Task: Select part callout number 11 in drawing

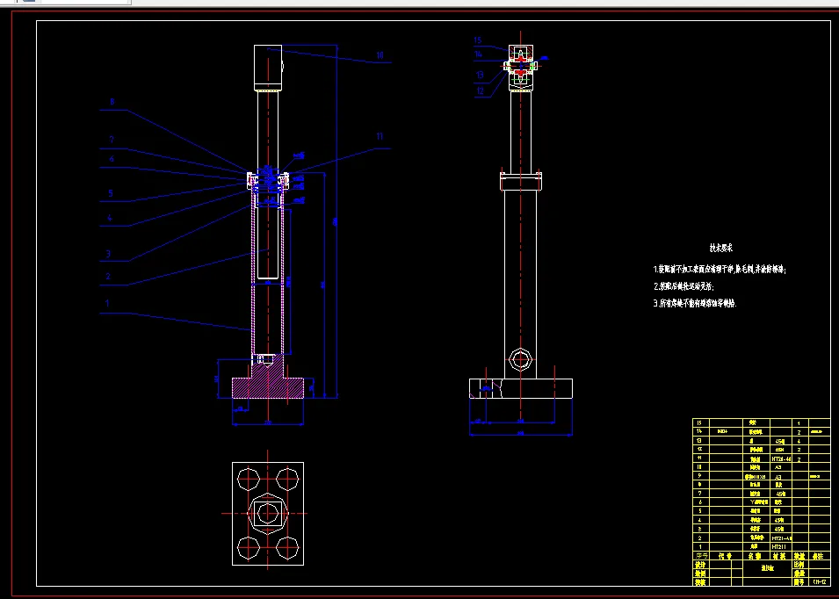Action: 380,136
